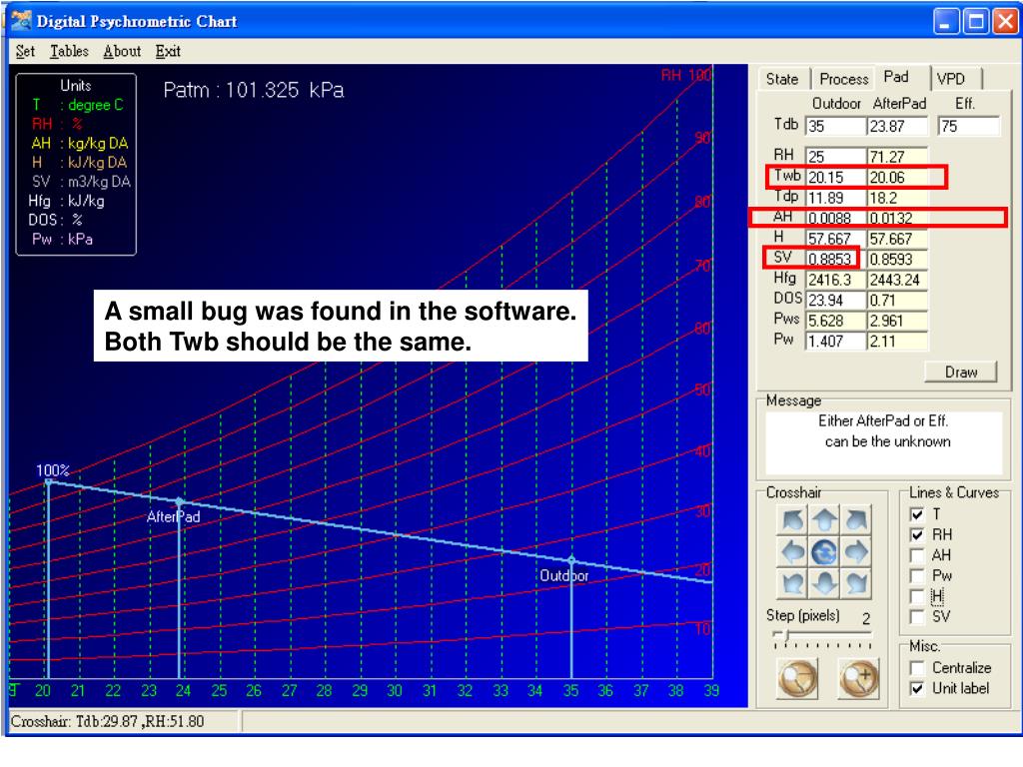Switch to the VPD tab
This screenshot has width=1023, height=767.
tap(955, 79)
